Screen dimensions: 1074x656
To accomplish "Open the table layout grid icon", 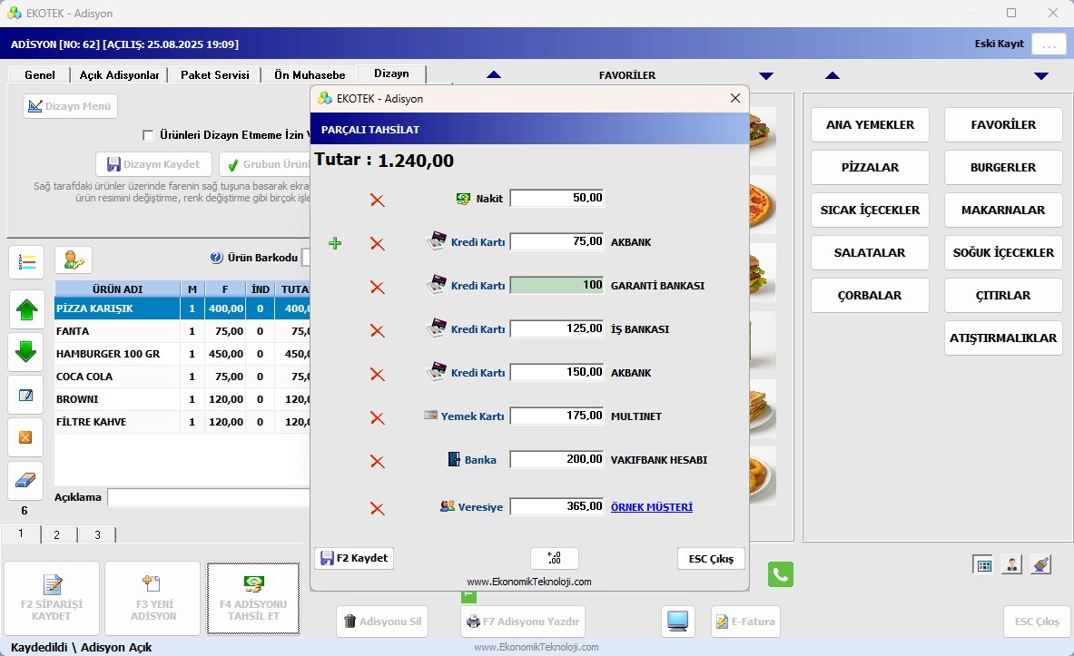I will (x=984, y=565).
